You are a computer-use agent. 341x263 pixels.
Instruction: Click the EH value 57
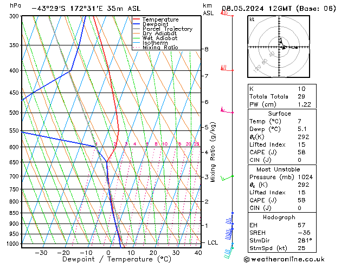[301, 225]
